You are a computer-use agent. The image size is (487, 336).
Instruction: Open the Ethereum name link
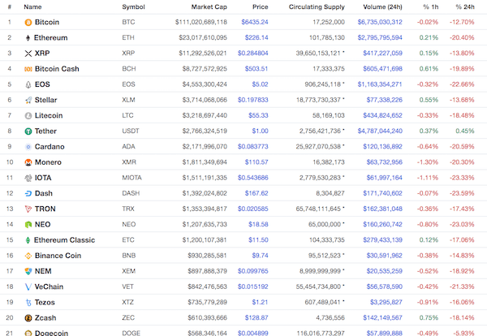(50, 37)
